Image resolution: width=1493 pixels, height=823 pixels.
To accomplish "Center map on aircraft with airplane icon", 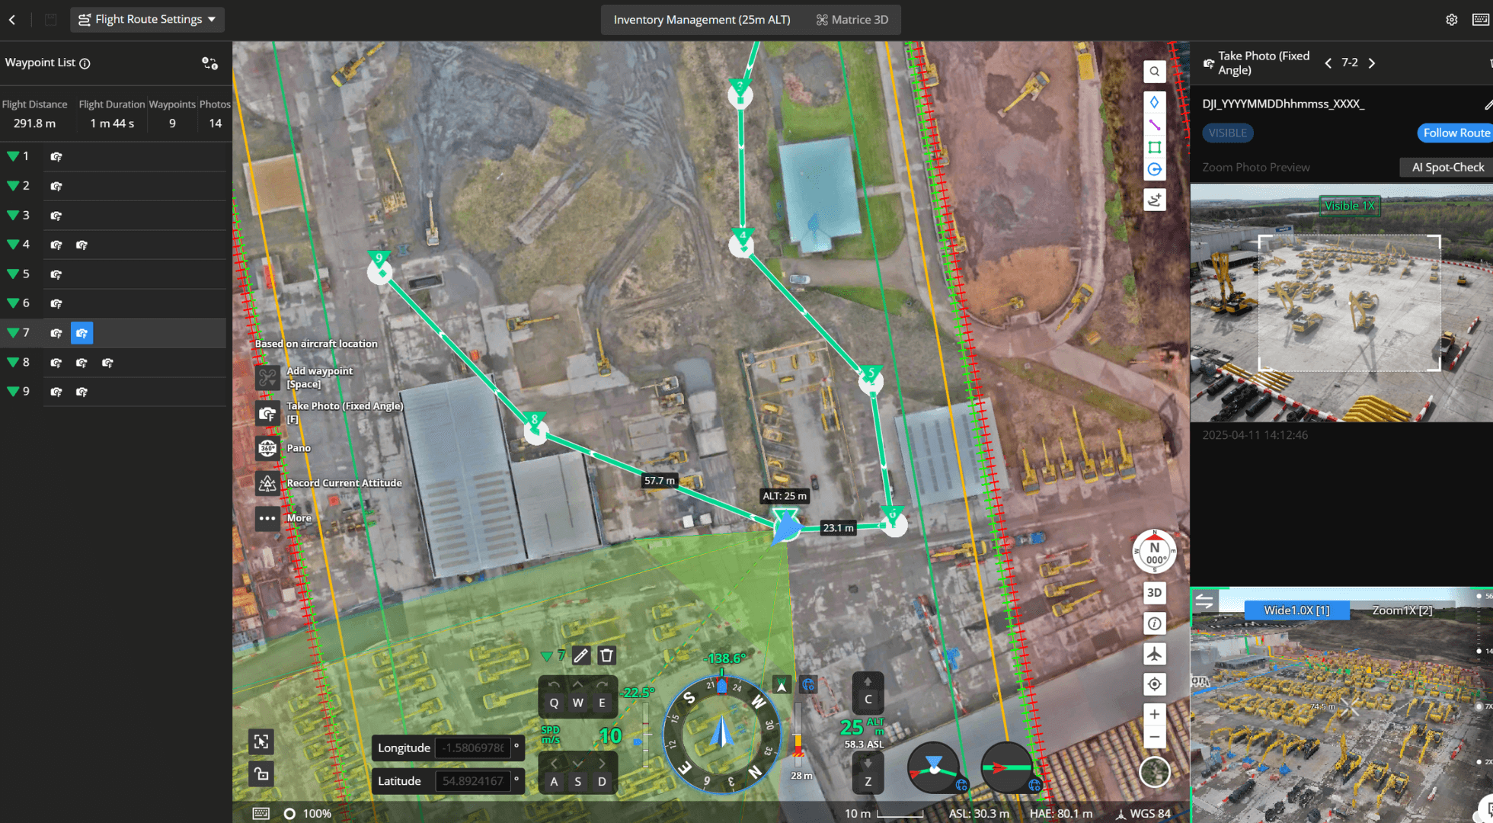I will [1155, 654].
